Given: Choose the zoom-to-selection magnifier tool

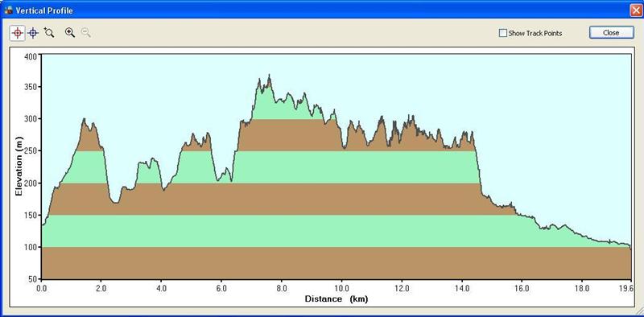Looking at the screenshot, I should coord(49,33).
